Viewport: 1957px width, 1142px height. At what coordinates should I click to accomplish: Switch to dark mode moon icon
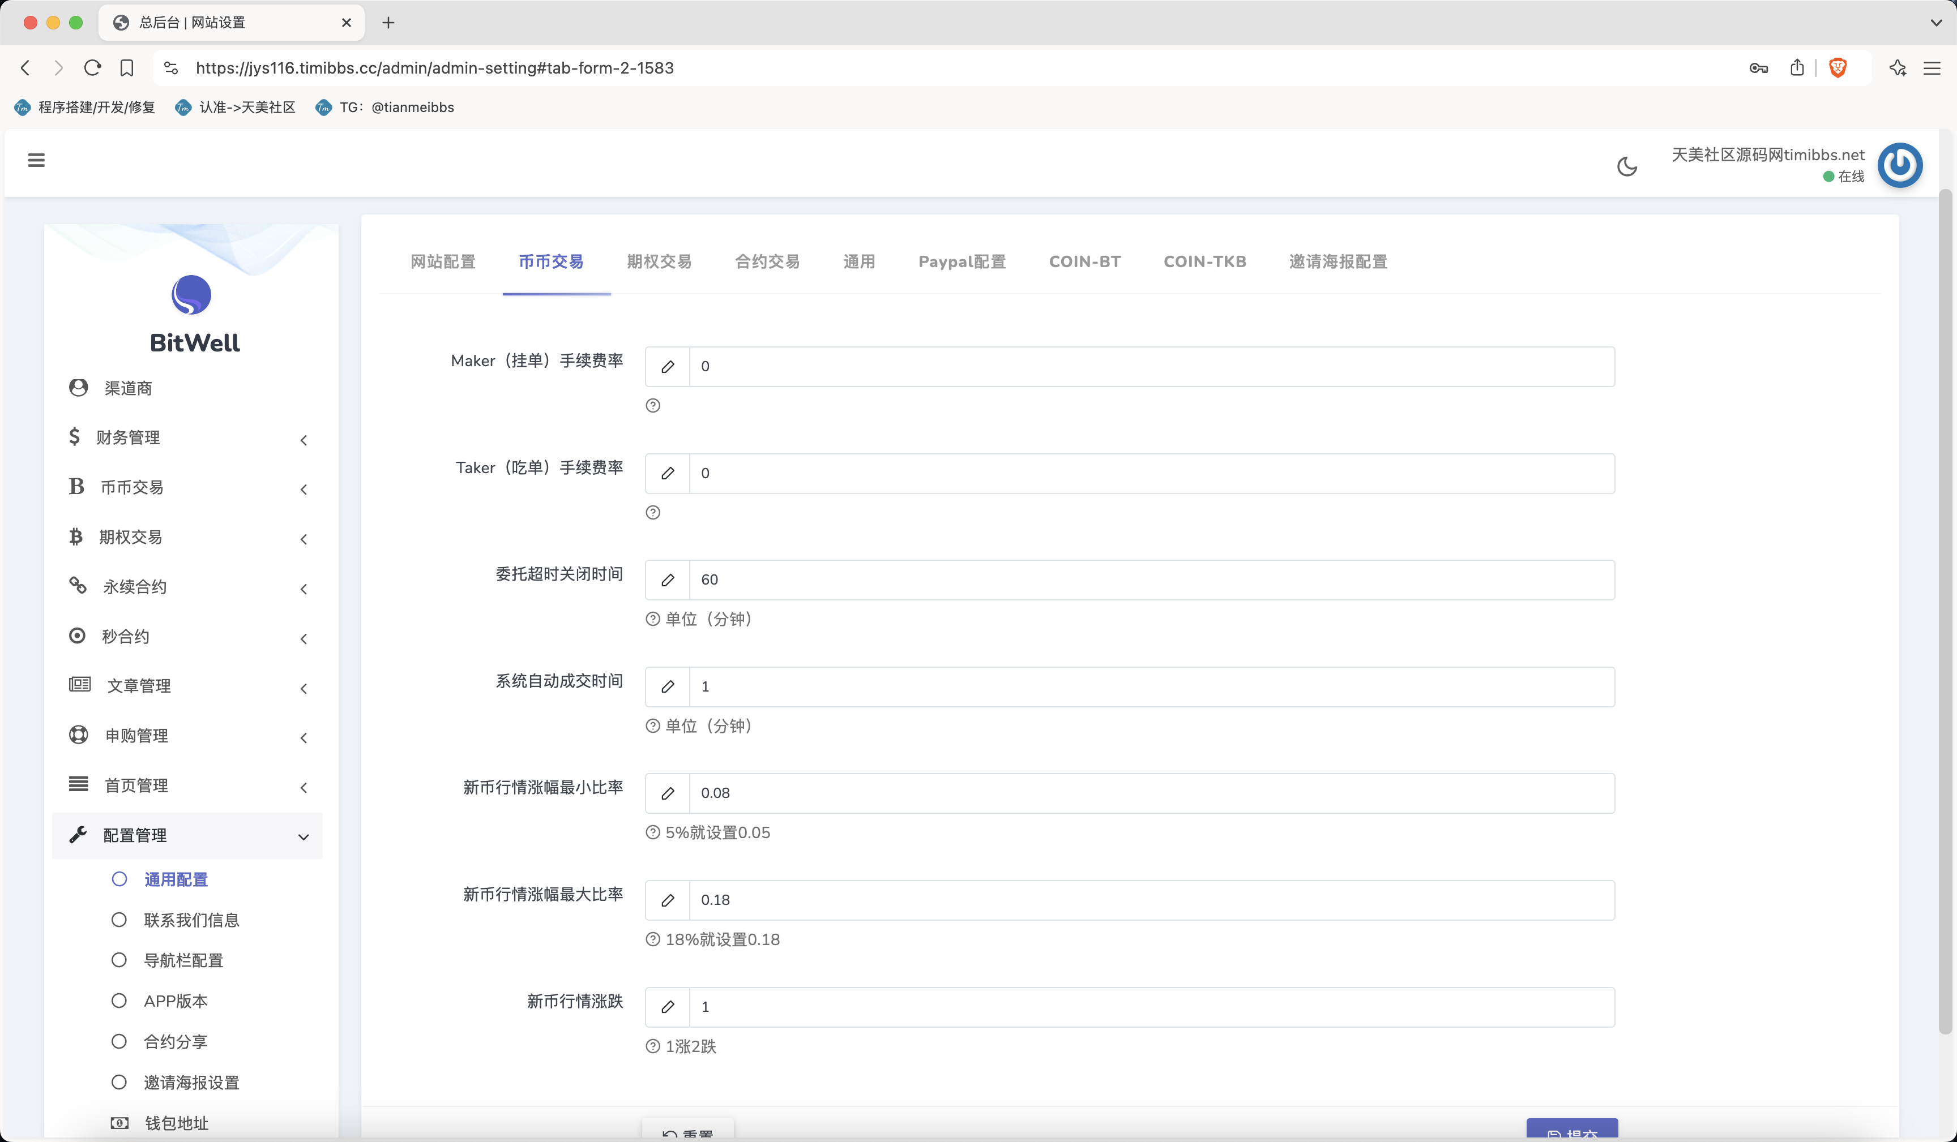[x=1627, y=166]
